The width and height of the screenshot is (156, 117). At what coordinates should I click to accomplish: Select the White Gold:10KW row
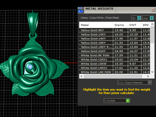click(x=115, y=64)
